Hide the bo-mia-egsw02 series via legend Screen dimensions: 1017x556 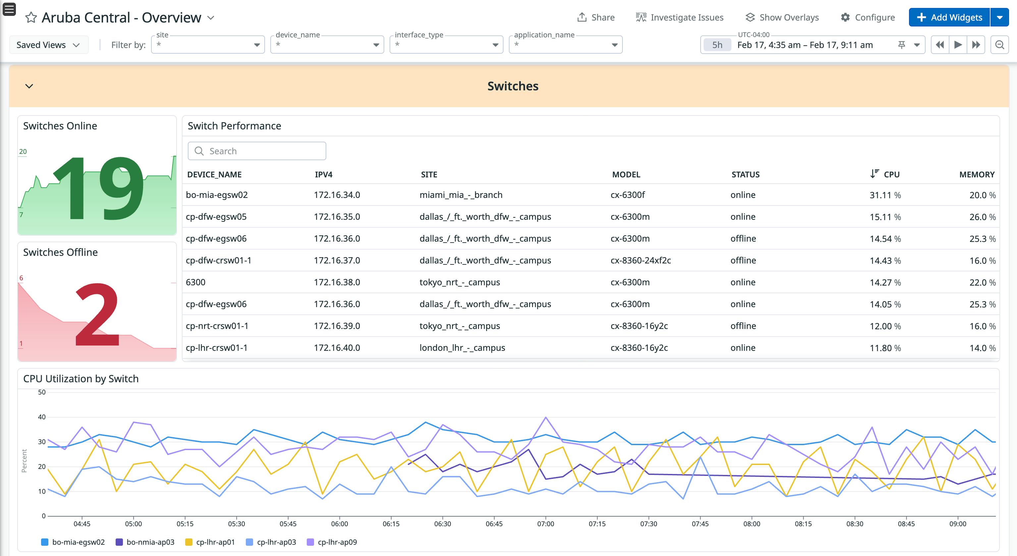(x=78, y=542)
